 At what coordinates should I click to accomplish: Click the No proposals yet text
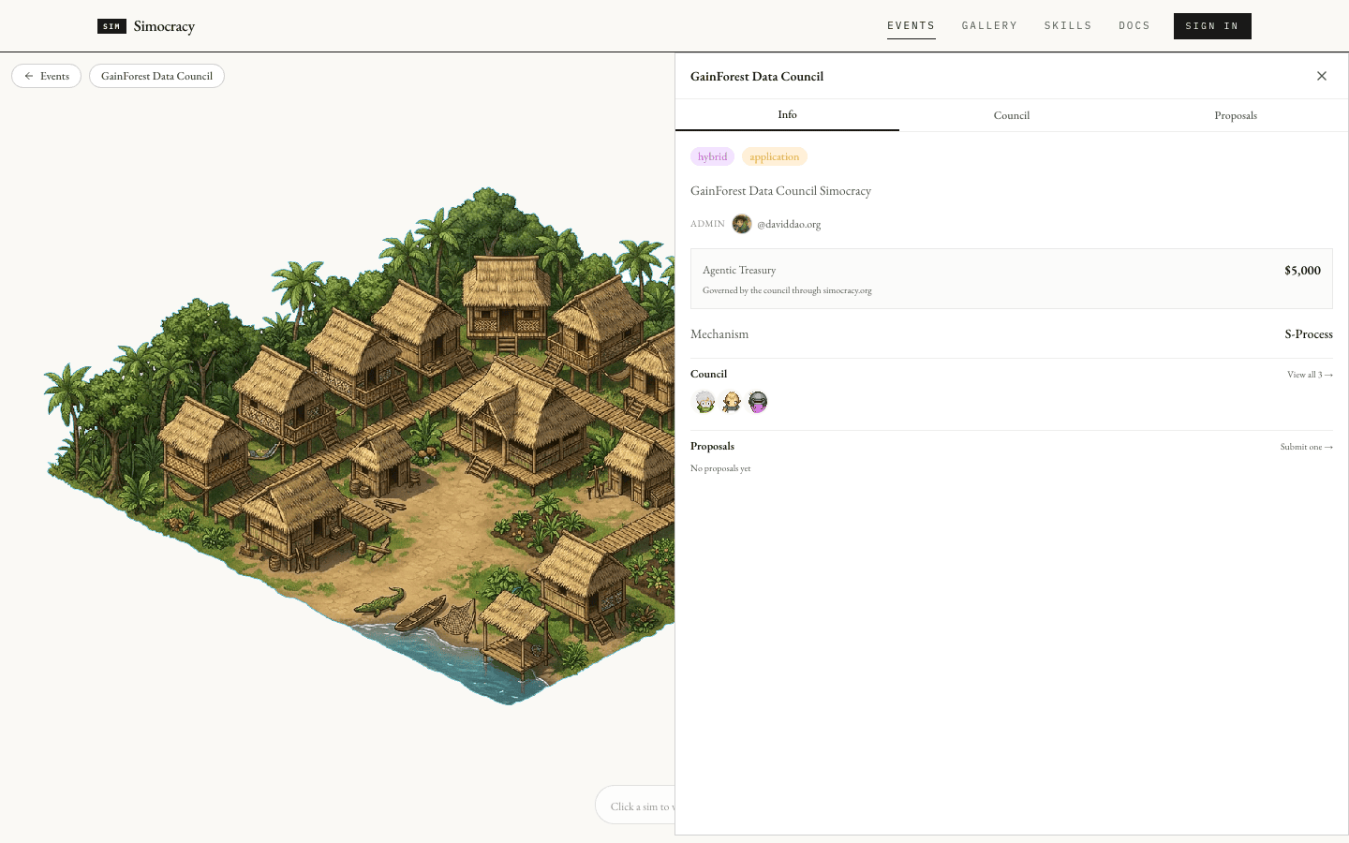coord(720,468)
